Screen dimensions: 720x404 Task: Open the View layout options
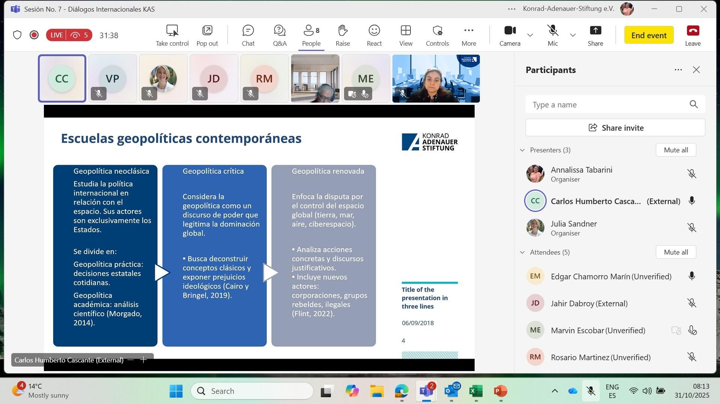(406, 35)
